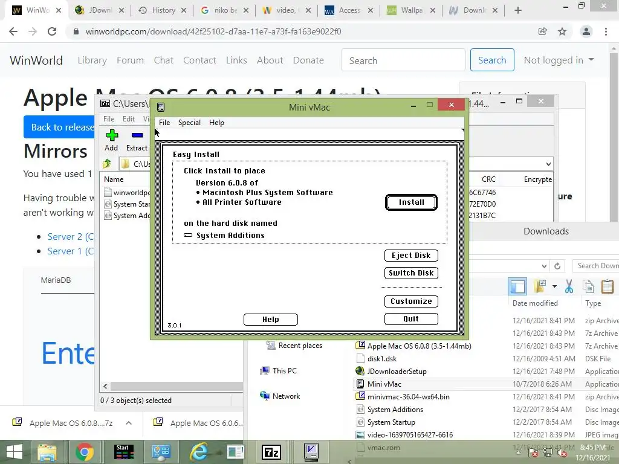Click the Explorer Copy icon
This screenshot has width=619, height=464.
[x=588, y=286]
